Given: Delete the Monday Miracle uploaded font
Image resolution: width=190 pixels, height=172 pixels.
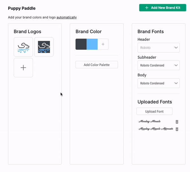Looking at the screenshot, I should pos(177,122).
